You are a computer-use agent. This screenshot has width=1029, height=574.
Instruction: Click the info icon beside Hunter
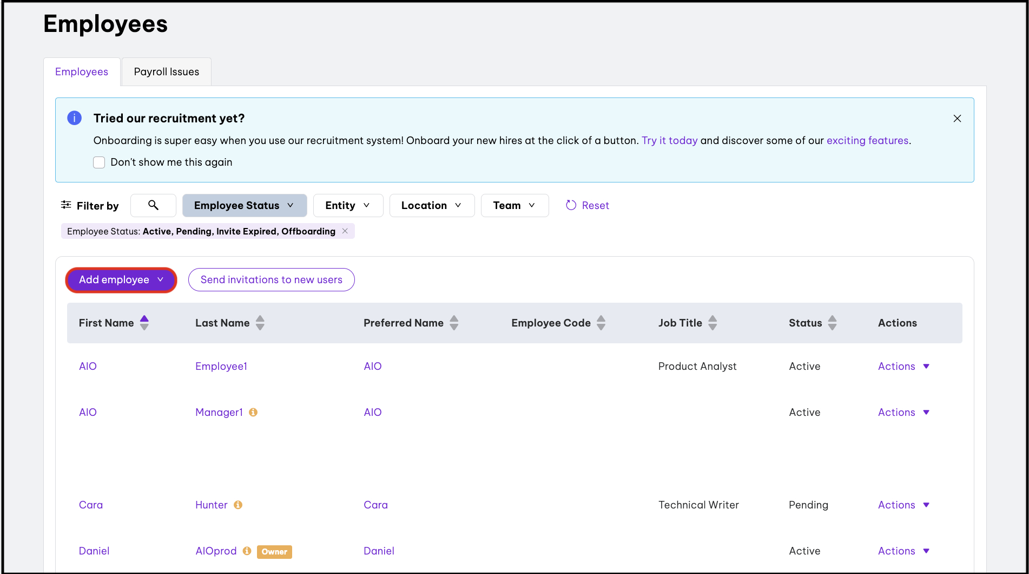(238, 505)
